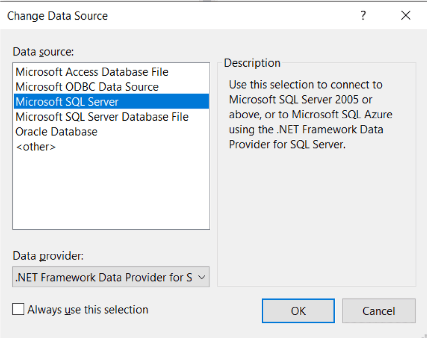Close the Change Data Source dialog

pyautogui.click(x=406, y=16)
